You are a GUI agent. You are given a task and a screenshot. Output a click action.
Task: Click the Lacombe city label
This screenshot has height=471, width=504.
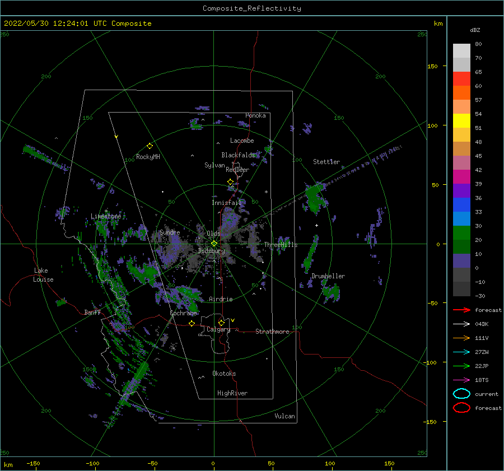pyautogui.click(x=242, y=141)
